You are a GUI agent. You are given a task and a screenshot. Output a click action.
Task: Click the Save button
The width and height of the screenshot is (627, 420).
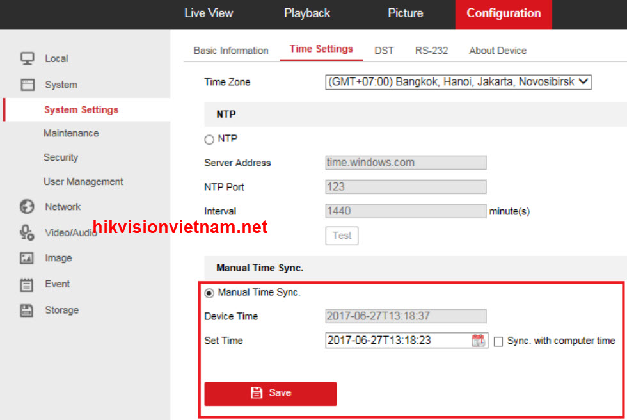click(x=271, y=393)
